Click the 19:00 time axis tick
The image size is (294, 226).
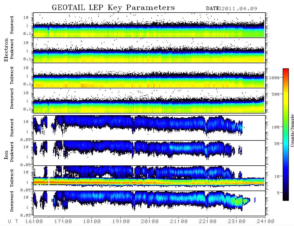coord(121,221)
